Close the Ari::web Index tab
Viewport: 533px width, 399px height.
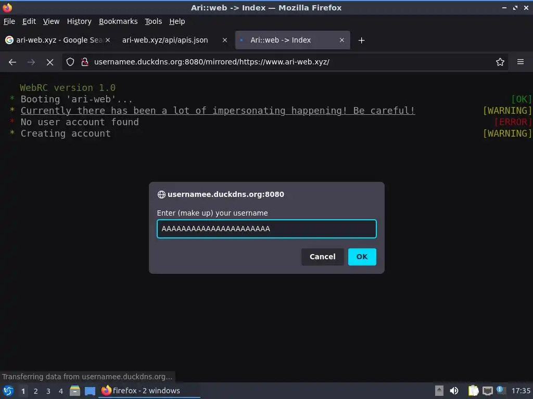[342, 40]
